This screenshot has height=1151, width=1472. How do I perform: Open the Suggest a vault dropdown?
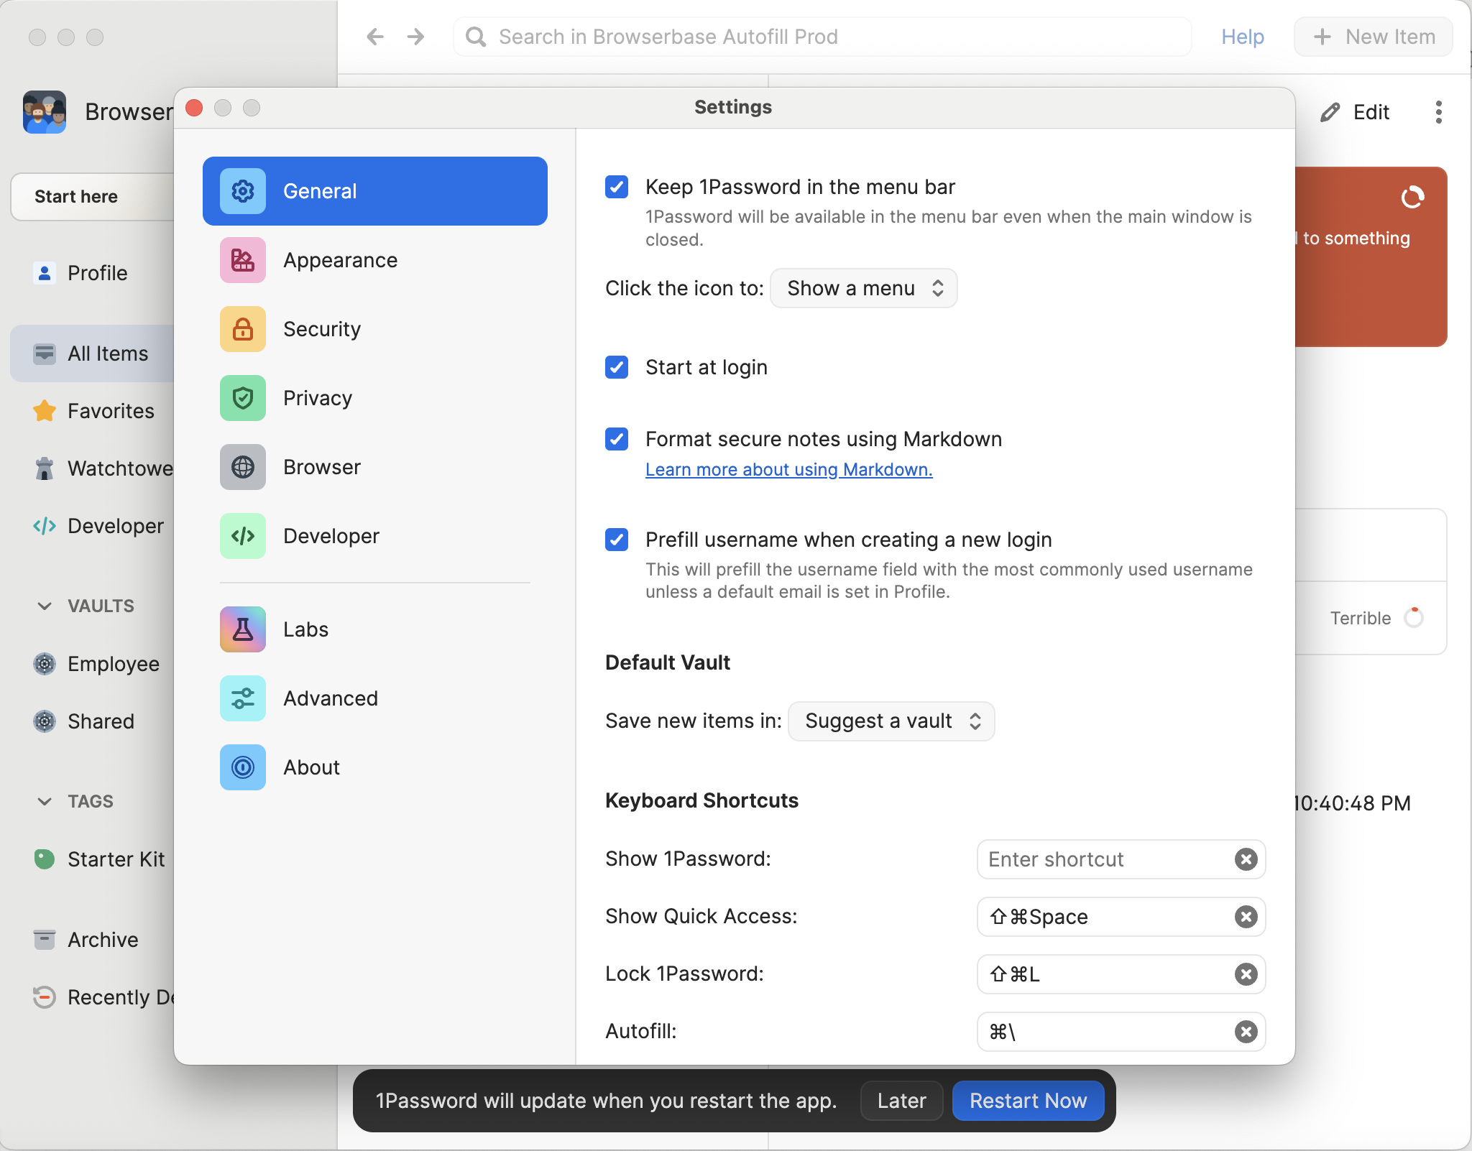point(891,721)
